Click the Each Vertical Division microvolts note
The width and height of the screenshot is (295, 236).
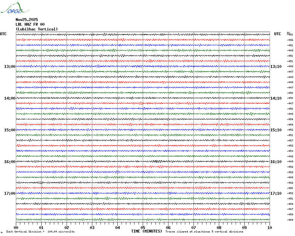coord(41,232)
